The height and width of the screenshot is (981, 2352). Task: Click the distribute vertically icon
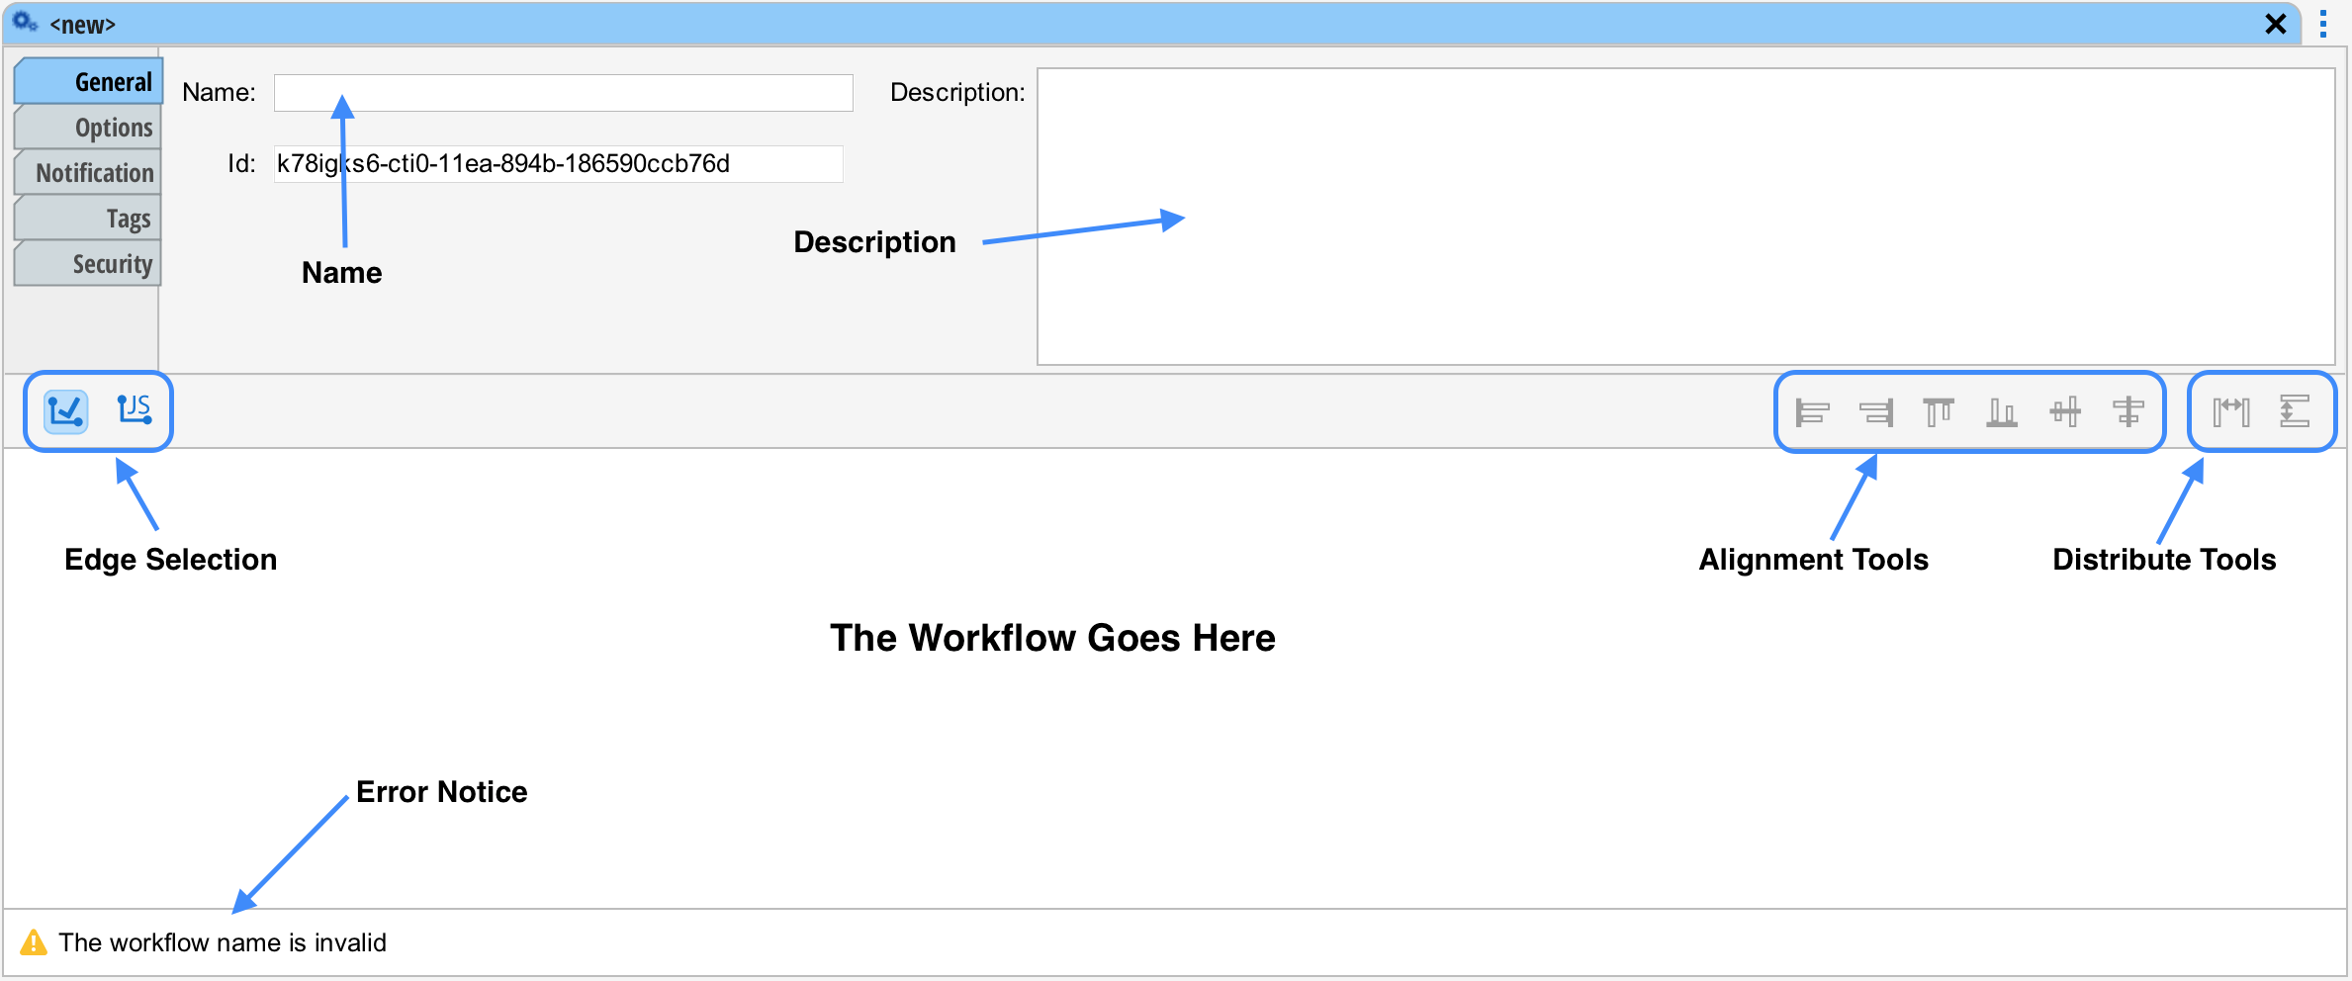click(2295, 411)
